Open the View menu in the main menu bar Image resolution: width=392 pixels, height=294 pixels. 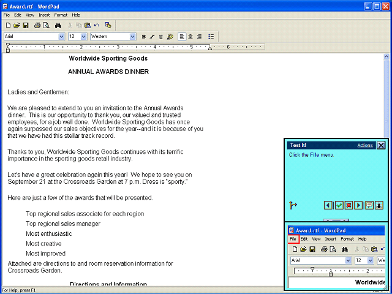pyautogui.click(x=30, y=15)
